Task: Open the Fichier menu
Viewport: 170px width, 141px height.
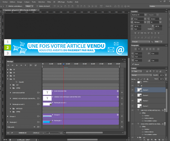Action: click(5, 2)
